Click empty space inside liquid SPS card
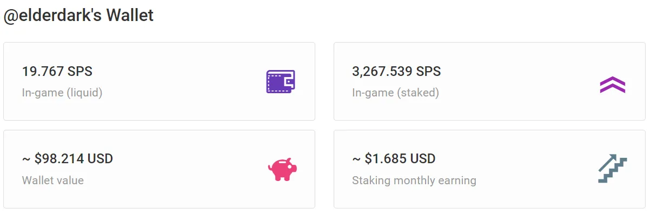This screenshot has width=657, height=216. [x=184, y=82]
